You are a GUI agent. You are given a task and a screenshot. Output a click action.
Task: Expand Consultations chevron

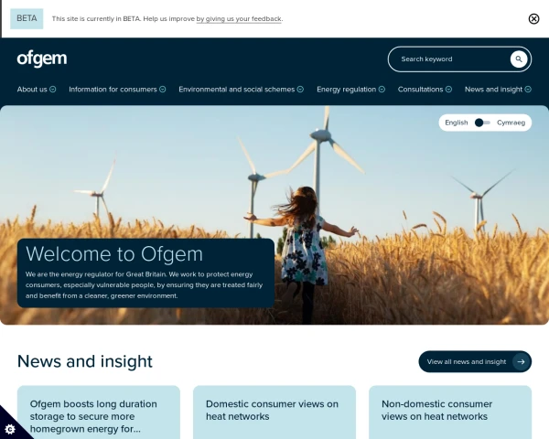coord(448,90)
